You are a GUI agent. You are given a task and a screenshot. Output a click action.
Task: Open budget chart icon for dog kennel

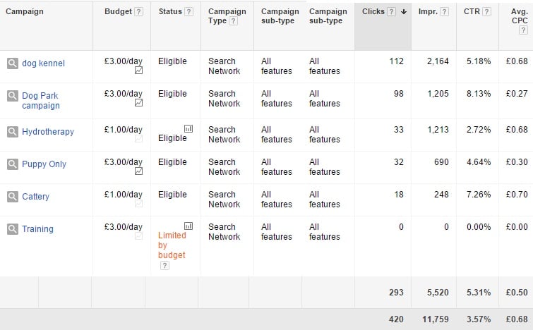138,71
